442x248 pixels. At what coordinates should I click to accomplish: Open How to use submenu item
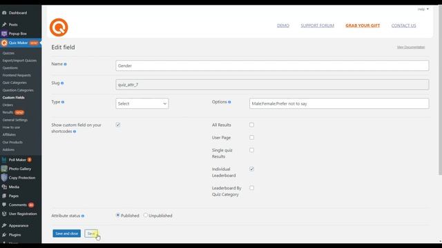pos(11,127)
